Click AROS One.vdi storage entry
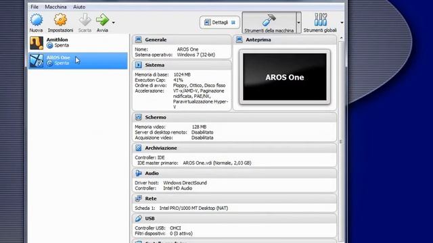The image size is (433, 243). (217, 163)
